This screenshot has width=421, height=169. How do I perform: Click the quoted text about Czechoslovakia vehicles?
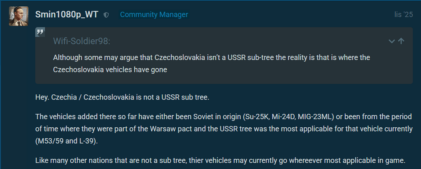click(x=210, y=64)
